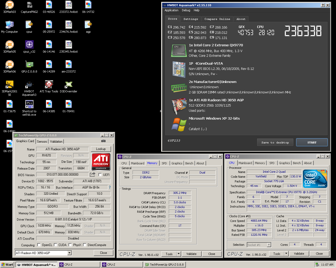The height and width of the screenshot is (268, 336).
Task: Click Validate in the CPU-Z Memory window
Action: click(191, 254)
